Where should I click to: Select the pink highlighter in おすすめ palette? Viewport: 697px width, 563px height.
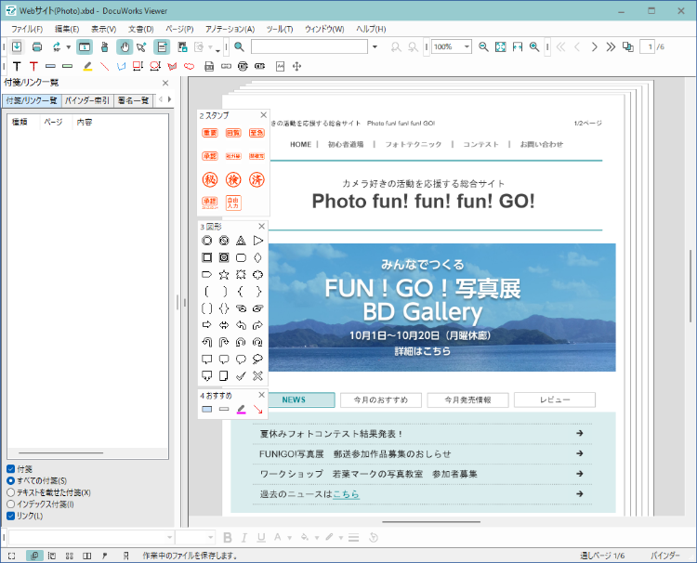[x=241, y=410]
